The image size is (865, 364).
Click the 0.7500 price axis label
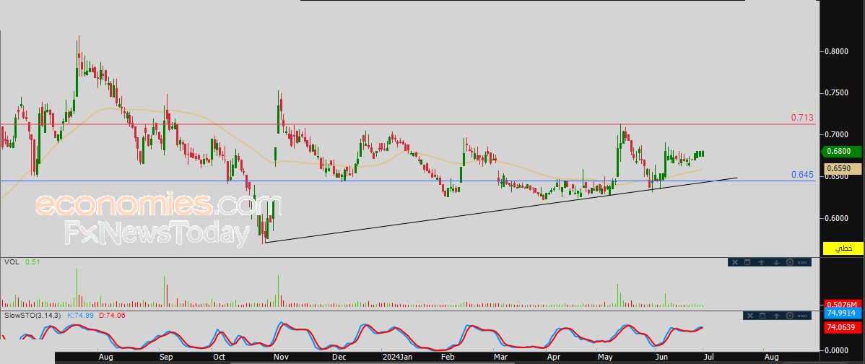(836, 92)
